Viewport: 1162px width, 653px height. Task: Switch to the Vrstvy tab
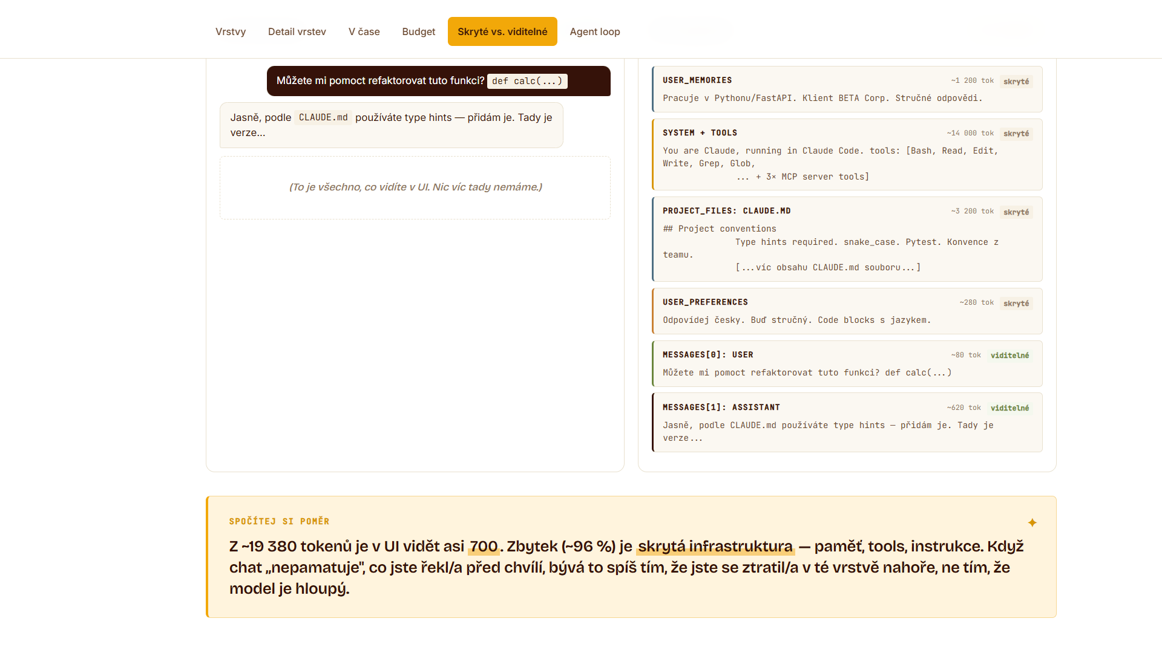(231, 31)
